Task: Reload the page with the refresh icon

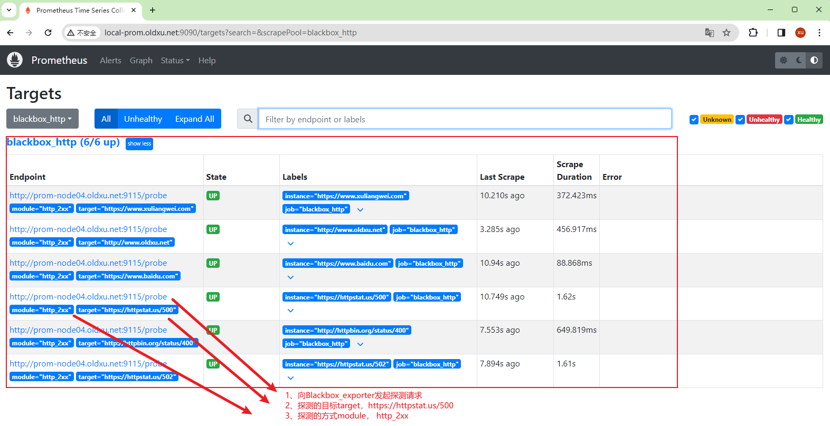Action: tap(48, 33)
